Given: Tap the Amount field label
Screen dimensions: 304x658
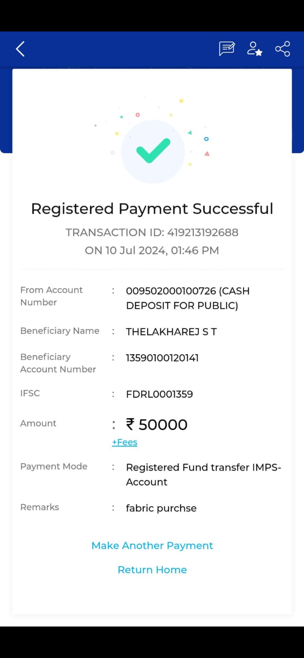Looking at the screenshot, I should (38, 423).
